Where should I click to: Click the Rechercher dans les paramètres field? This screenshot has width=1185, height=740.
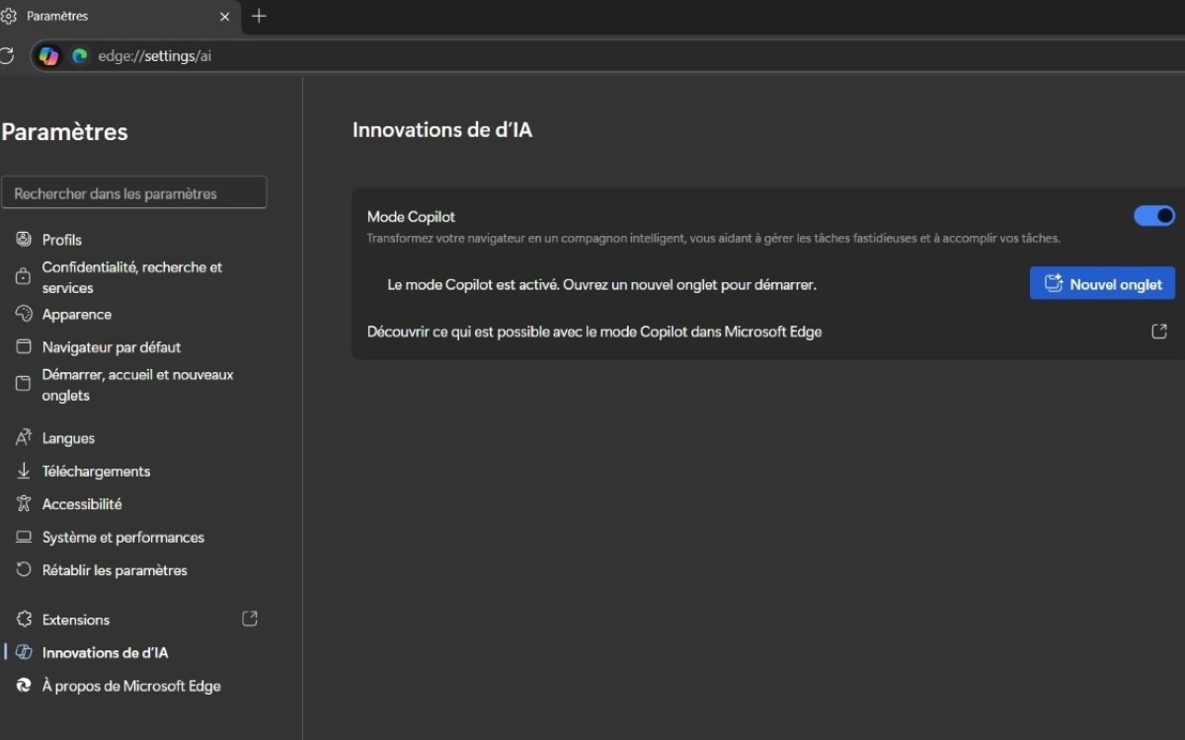click(x=134, y=192)
